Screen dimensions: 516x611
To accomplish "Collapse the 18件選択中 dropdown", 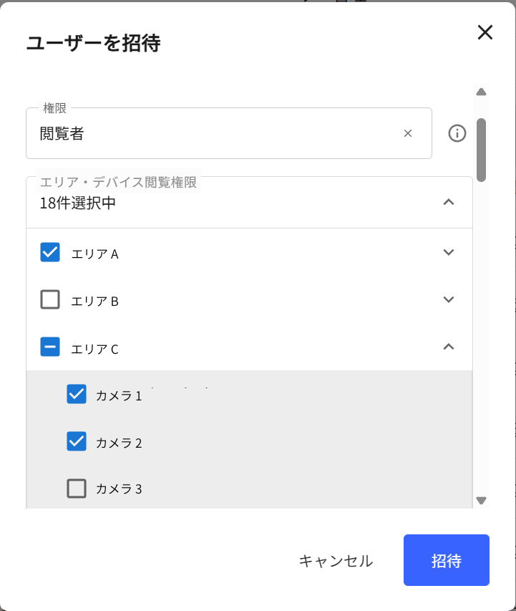I will [449, 202].
